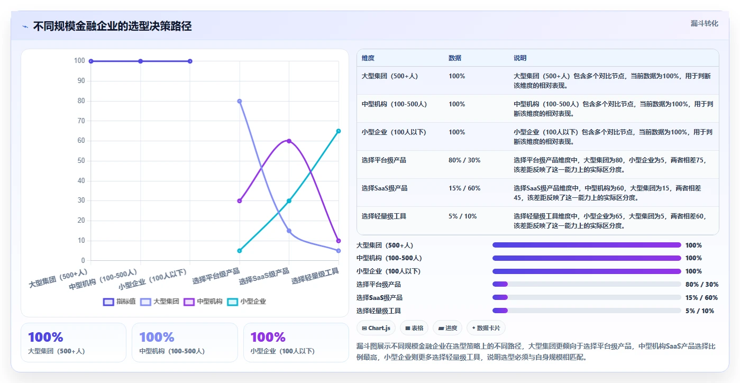
Task: Click the lightning icon beside the title
Action: point(25,26)
